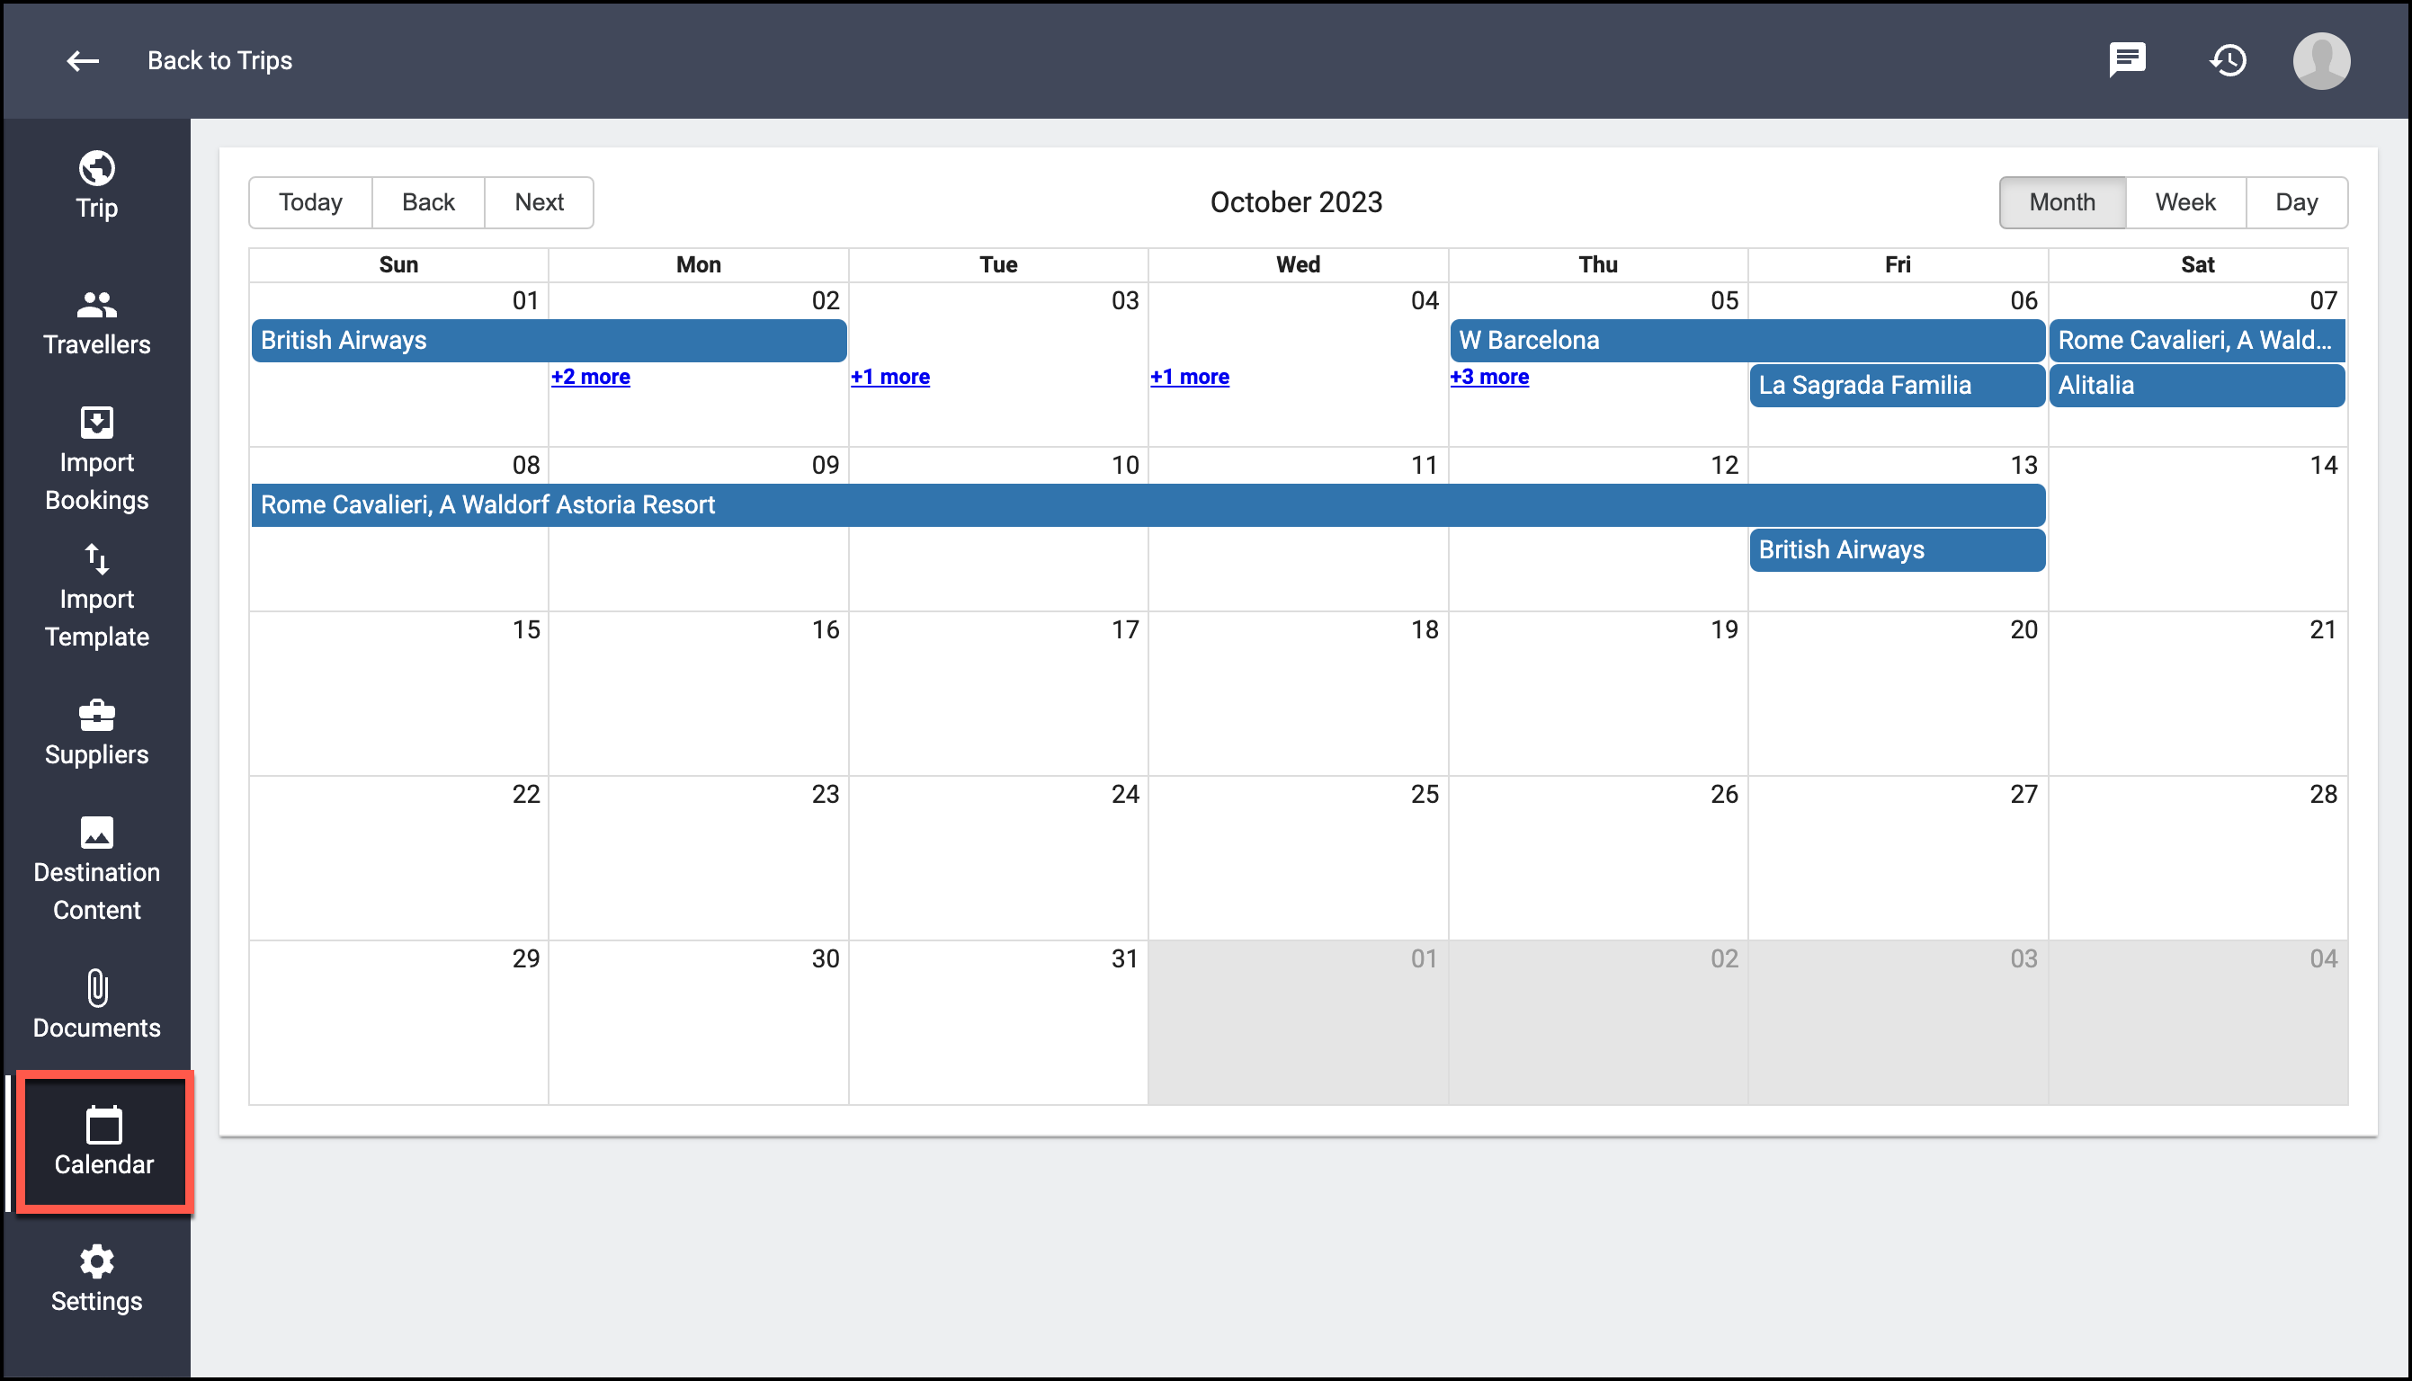Open the Trip globe icon

pyautogui.click(x=97, y=169)
